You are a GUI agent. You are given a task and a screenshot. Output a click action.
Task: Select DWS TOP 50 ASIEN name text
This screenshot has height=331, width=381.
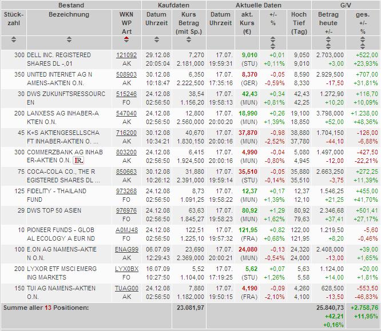[x=54, y=210]
